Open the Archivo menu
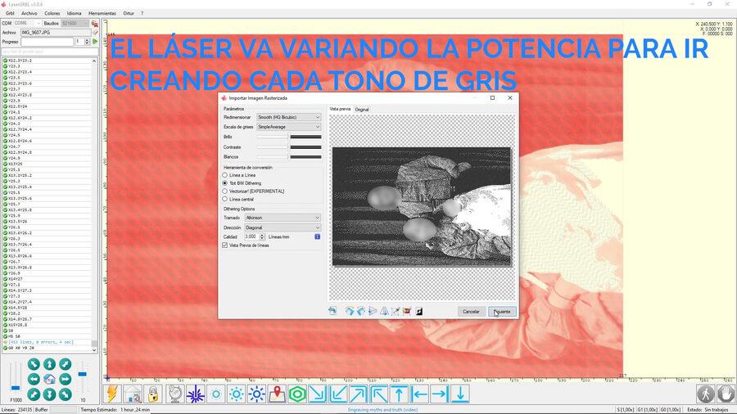 [29, 13]
